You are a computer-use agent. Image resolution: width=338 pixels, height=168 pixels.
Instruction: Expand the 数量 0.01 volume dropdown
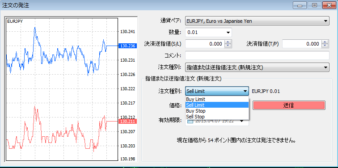tap(208, 33)
